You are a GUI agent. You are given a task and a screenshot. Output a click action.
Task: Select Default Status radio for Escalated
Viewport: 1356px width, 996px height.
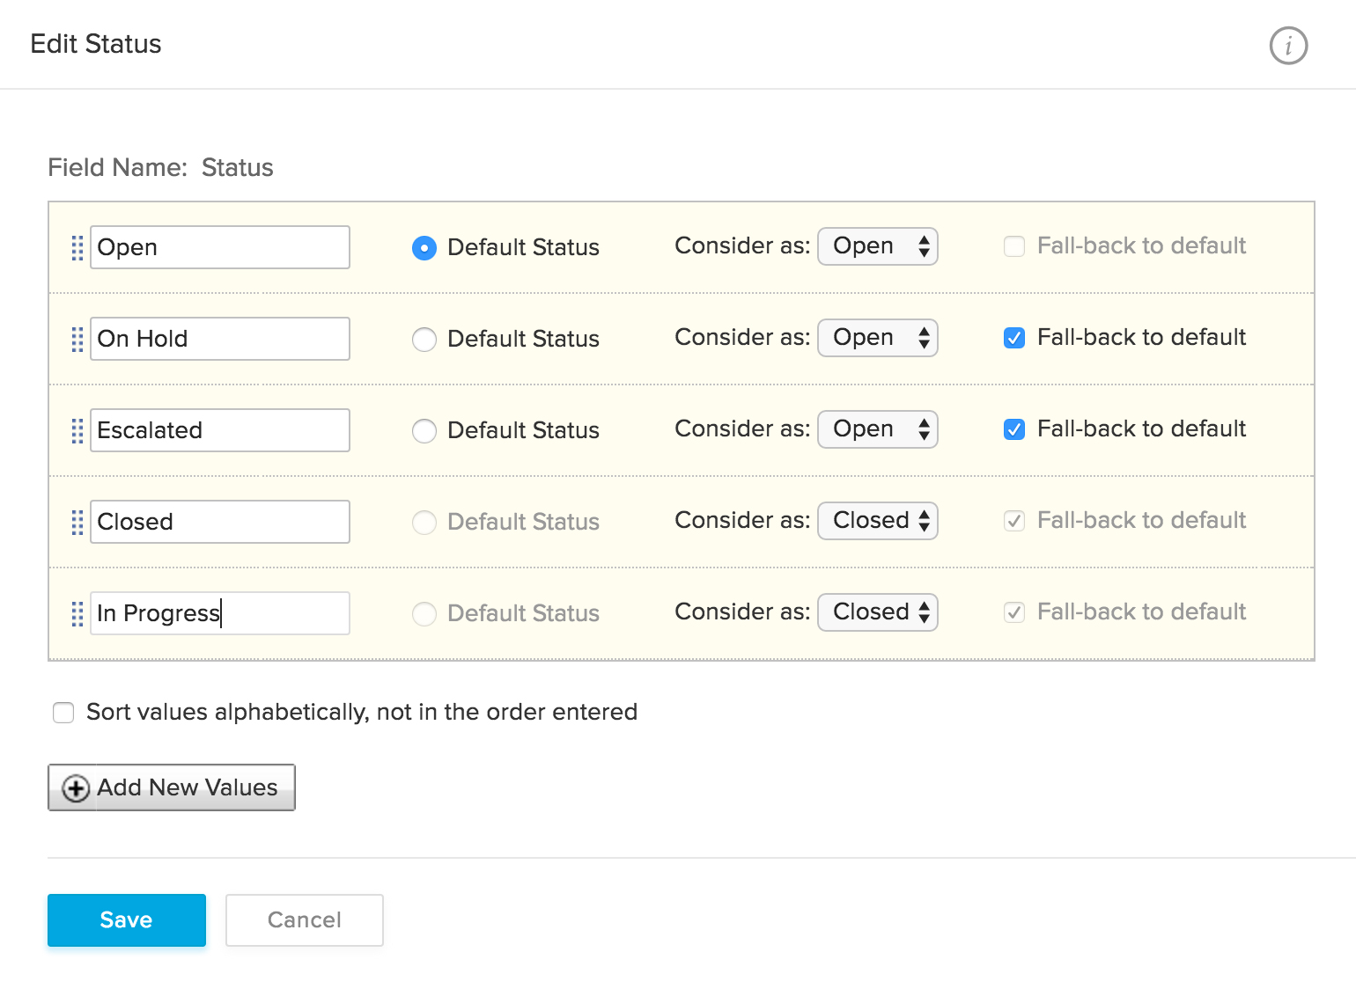[424, 431]
